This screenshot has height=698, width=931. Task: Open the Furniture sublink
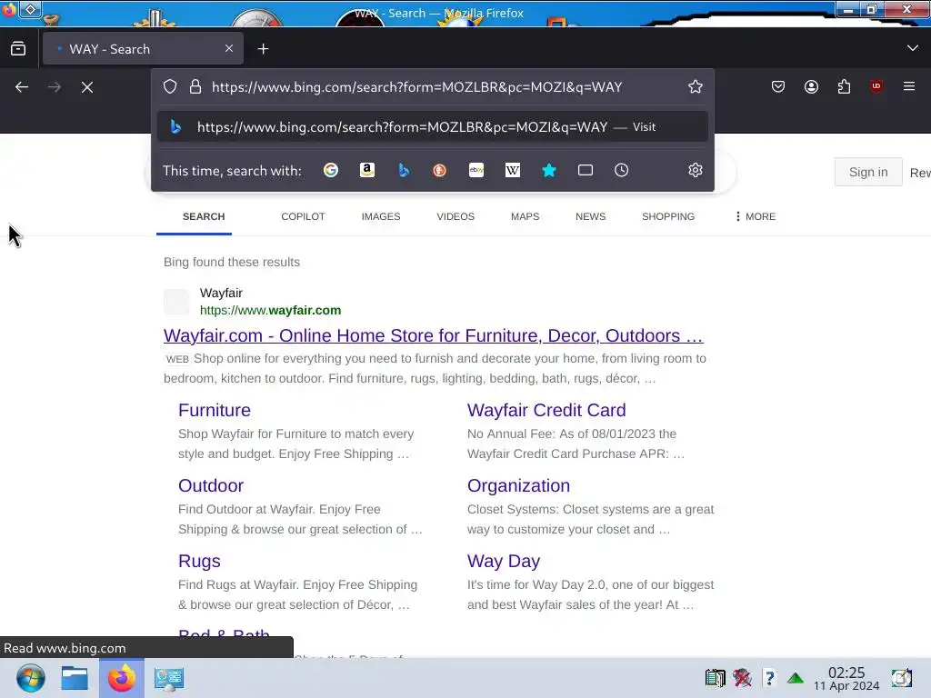(x=215, y=410)
